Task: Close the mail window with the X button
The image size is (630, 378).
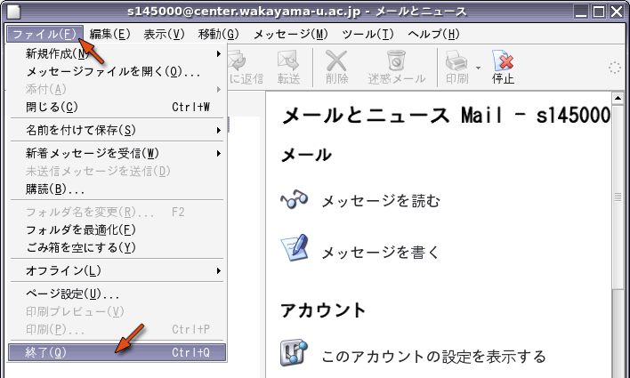Action: click(617, 12)
